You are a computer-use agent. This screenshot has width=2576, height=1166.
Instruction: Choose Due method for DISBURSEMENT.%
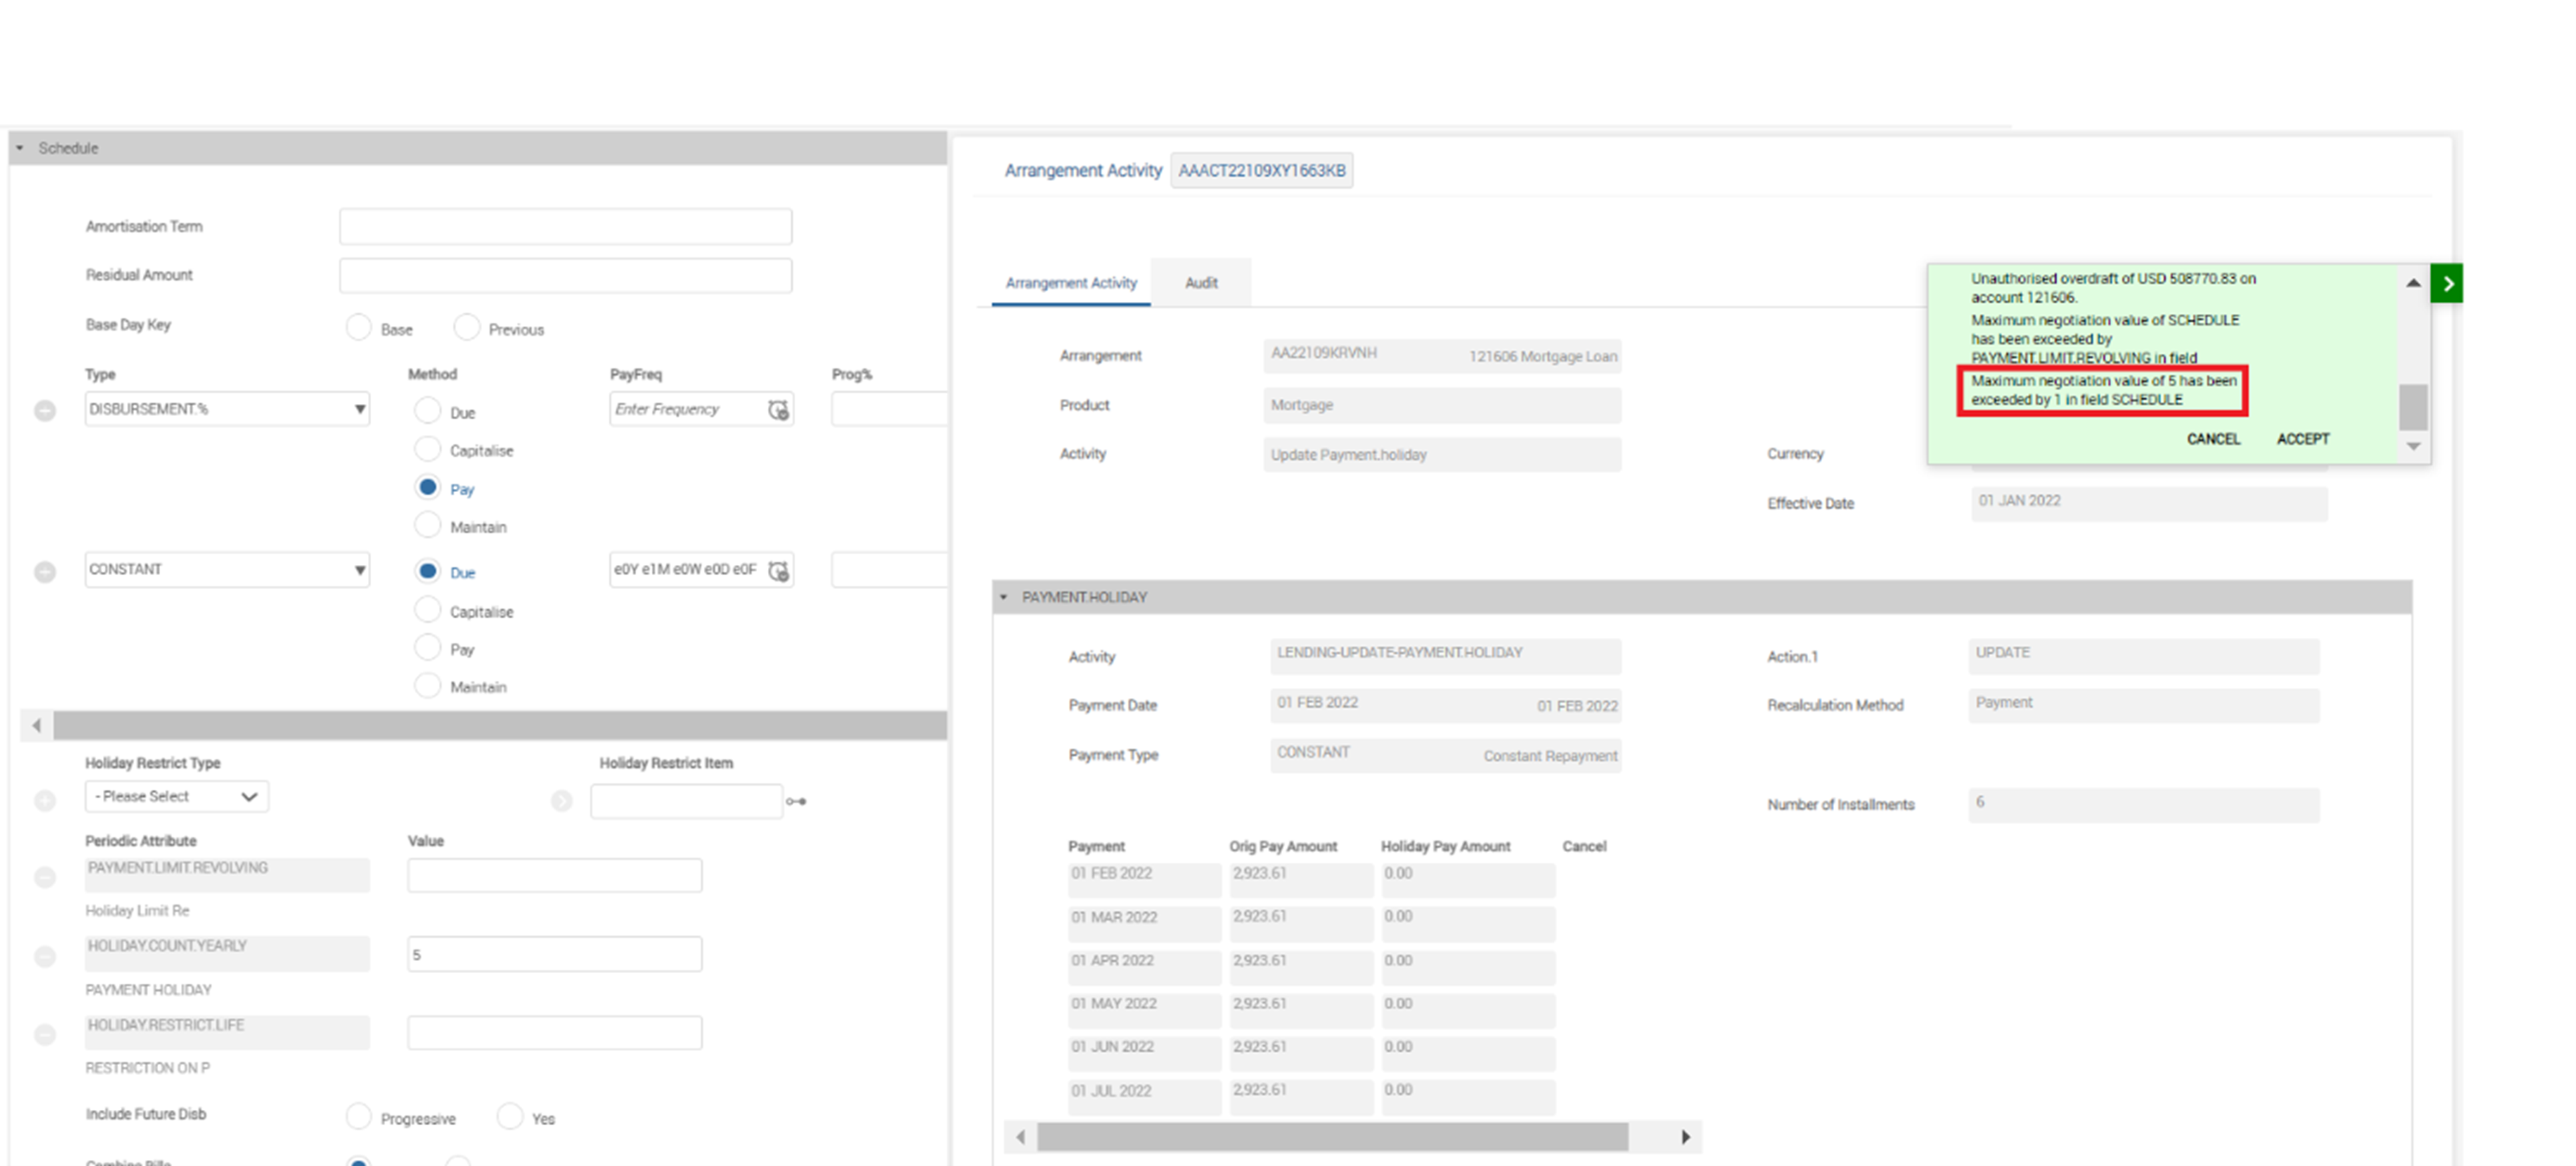tap(427, 411)
